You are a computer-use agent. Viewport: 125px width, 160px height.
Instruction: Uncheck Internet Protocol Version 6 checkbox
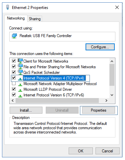tap(14, 95)
